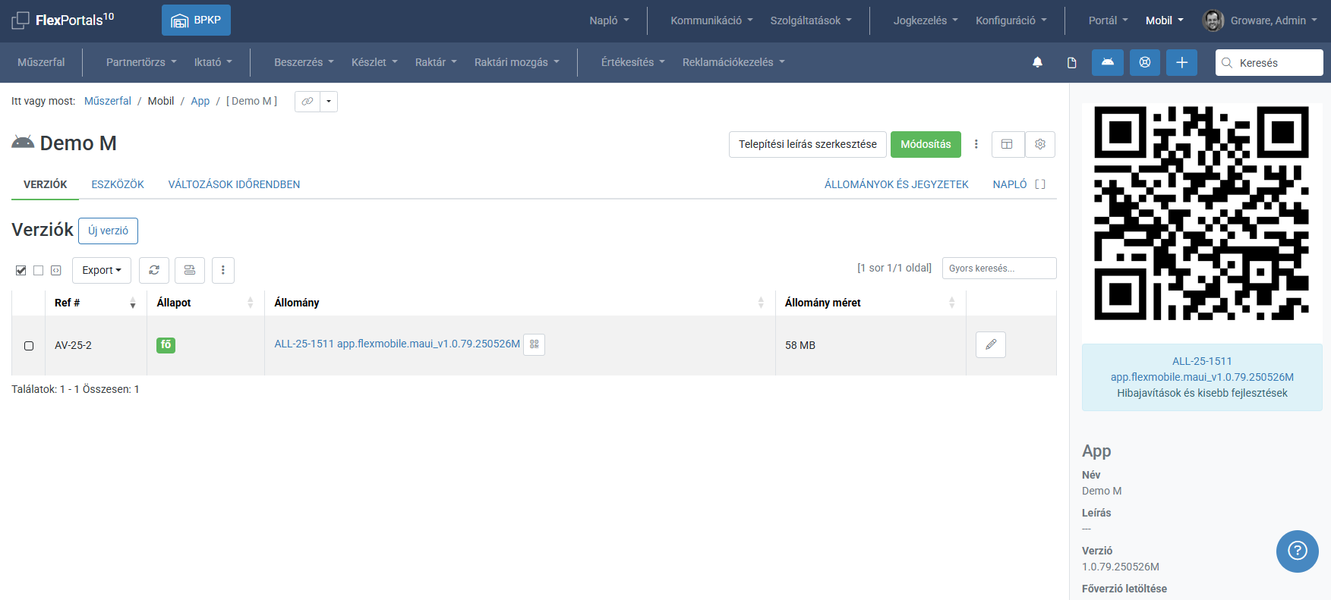Open Műszerfal in secondary navbar
The image size is (1331, 600).
pyautogui.click(x=41, y=62)
